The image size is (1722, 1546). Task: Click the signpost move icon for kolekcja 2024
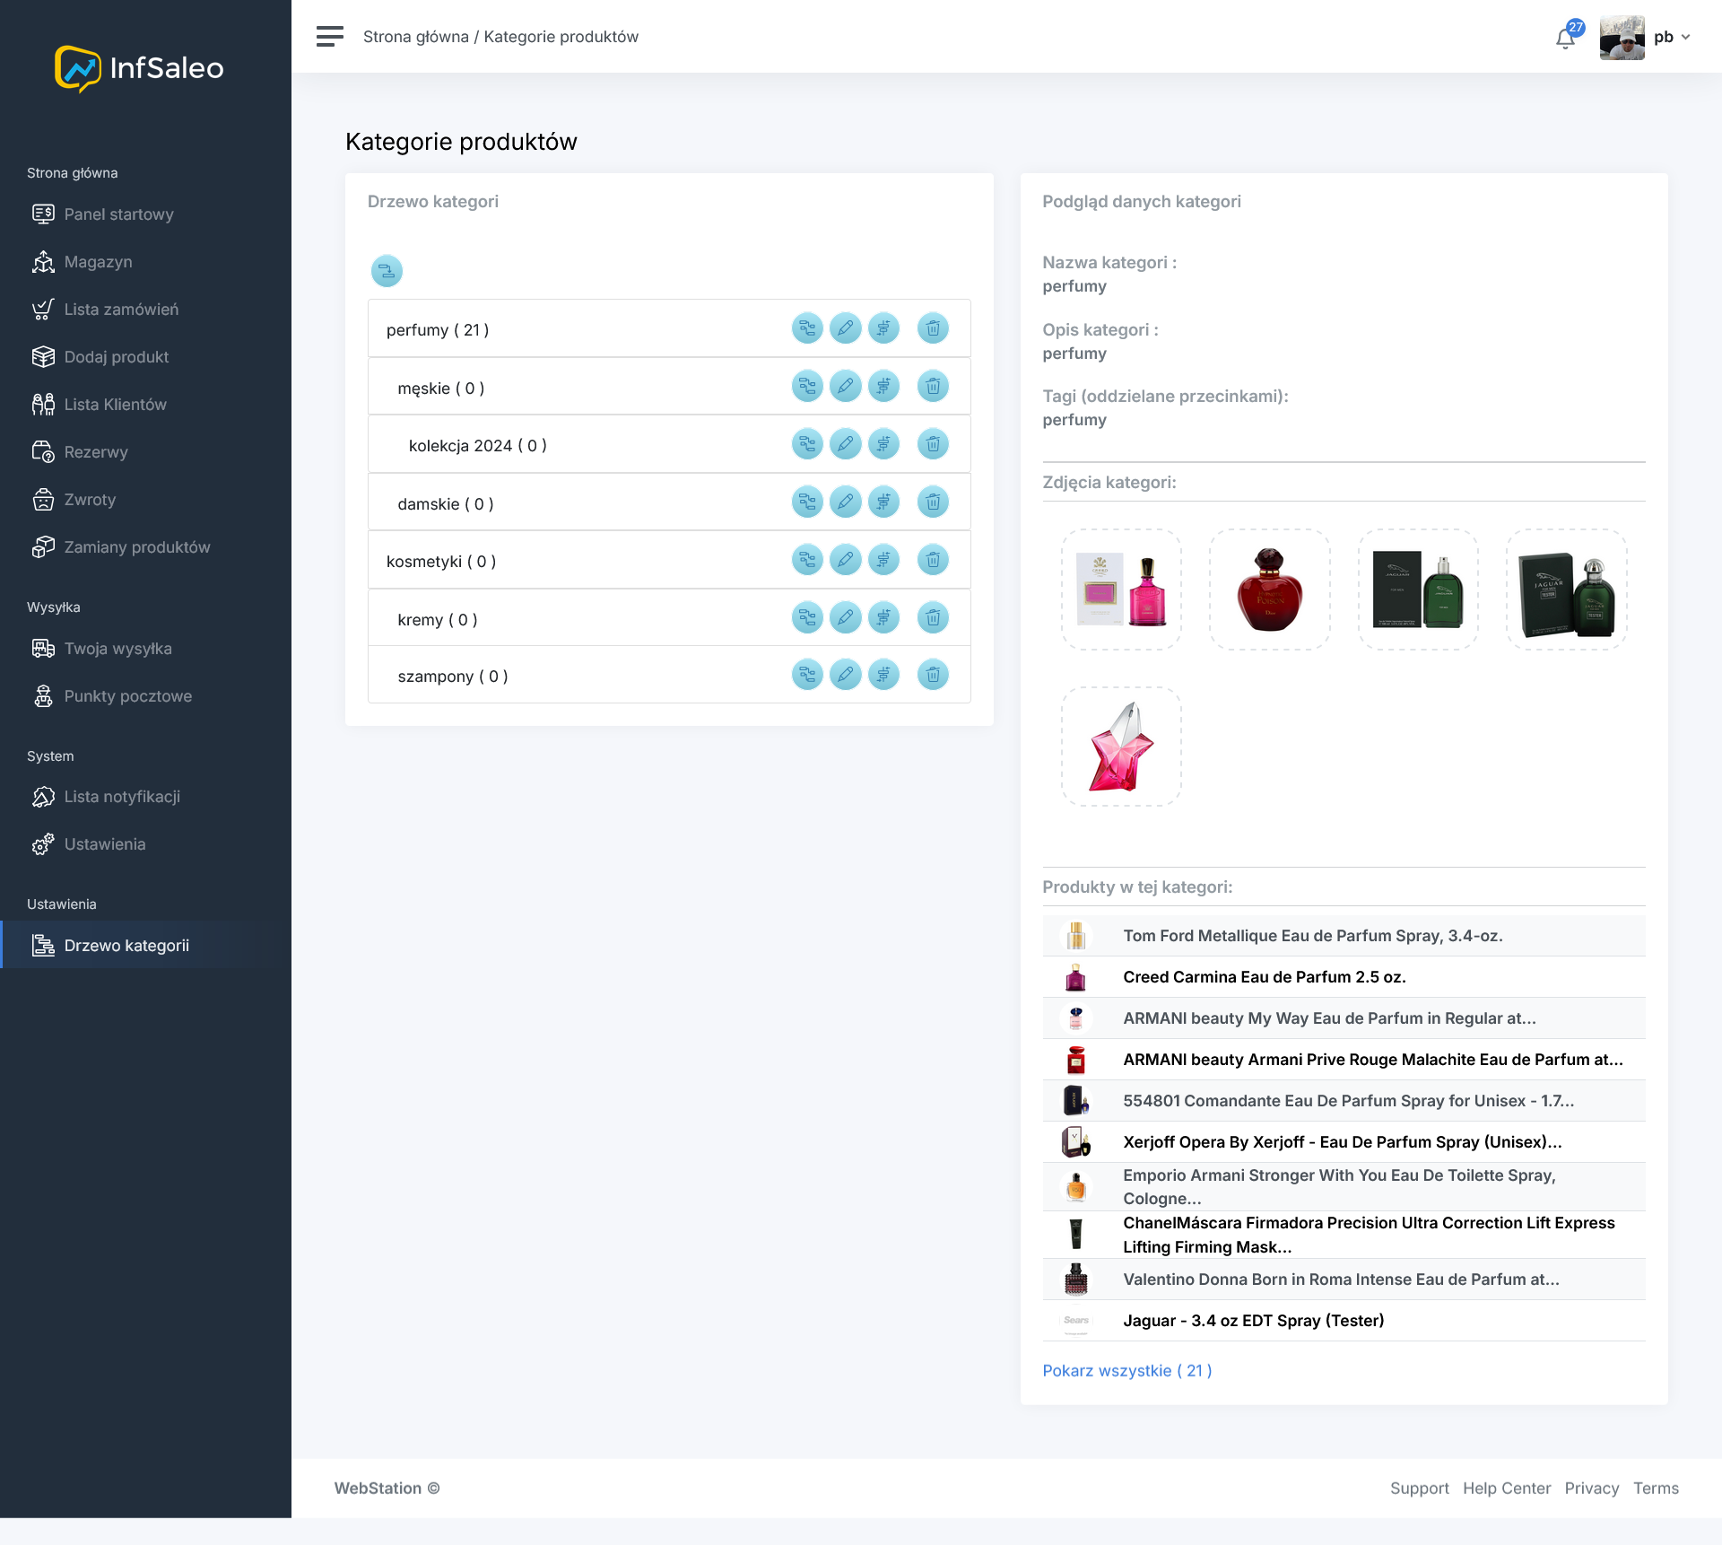[x=883, y=443]
